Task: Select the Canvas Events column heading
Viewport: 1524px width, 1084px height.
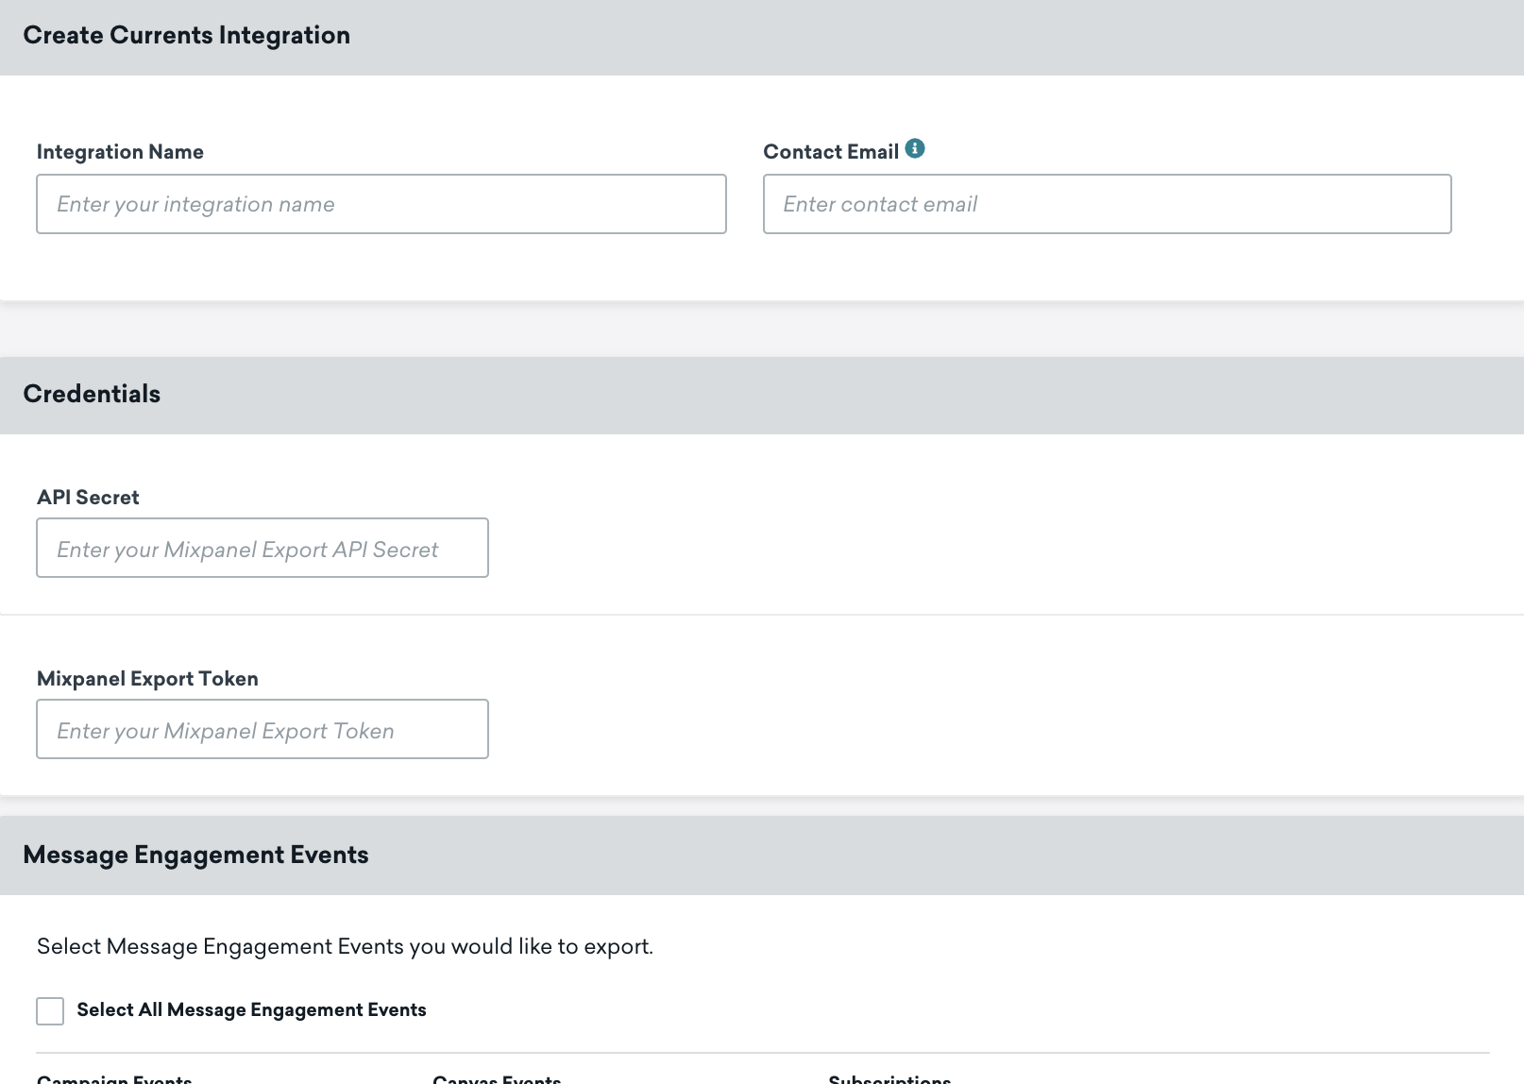Action: tap(497, 1078)
